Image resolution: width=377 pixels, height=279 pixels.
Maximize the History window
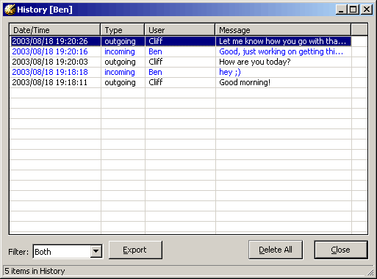point(353,10)
